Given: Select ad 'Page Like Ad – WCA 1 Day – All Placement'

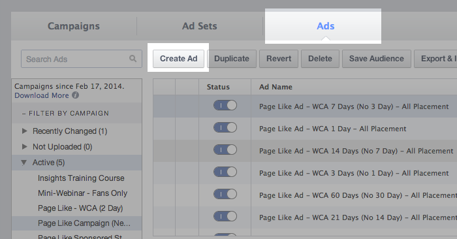Looking at the screenshot, I should coord(332,129).
